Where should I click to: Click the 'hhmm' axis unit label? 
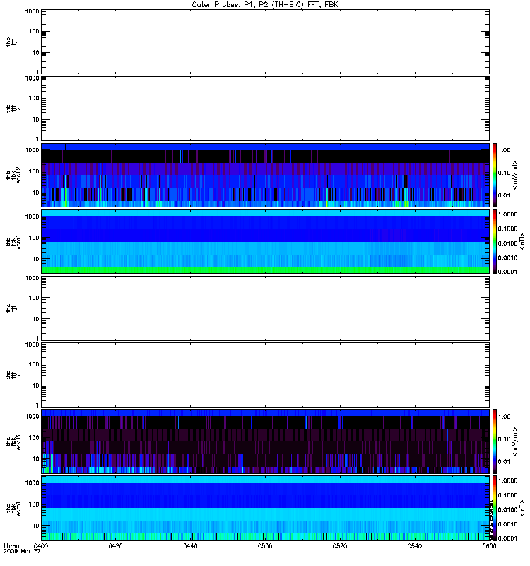tap(12, 546)
